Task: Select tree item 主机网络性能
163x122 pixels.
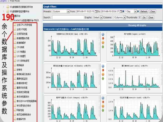Action: pyautogui.click(x=22, y=34)
